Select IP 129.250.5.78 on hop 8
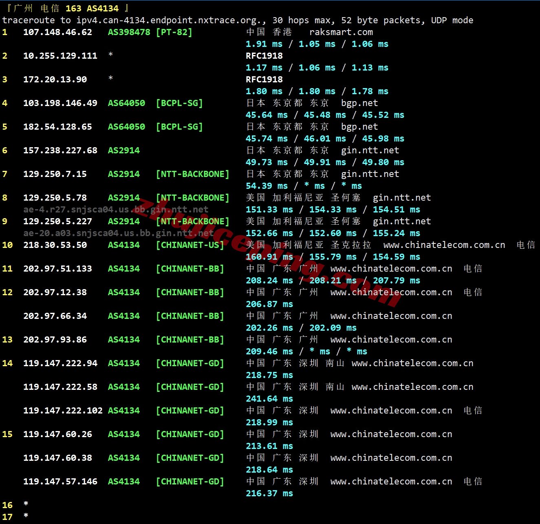The width and height of the screenshot is (540, 524). click(x=55, y=198)
